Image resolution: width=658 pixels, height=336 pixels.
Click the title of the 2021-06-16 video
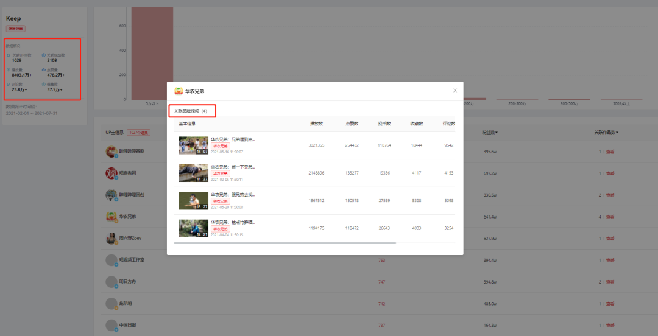pyautogui.click(x=233, y=139)
